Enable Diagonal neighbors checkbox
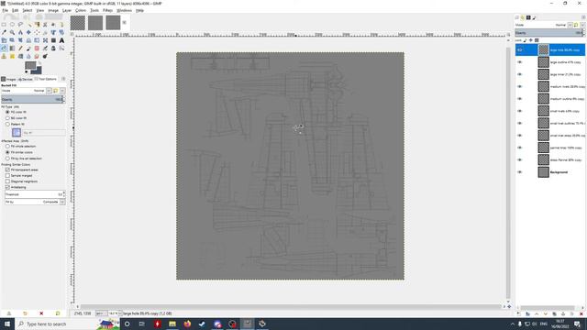 7,181
